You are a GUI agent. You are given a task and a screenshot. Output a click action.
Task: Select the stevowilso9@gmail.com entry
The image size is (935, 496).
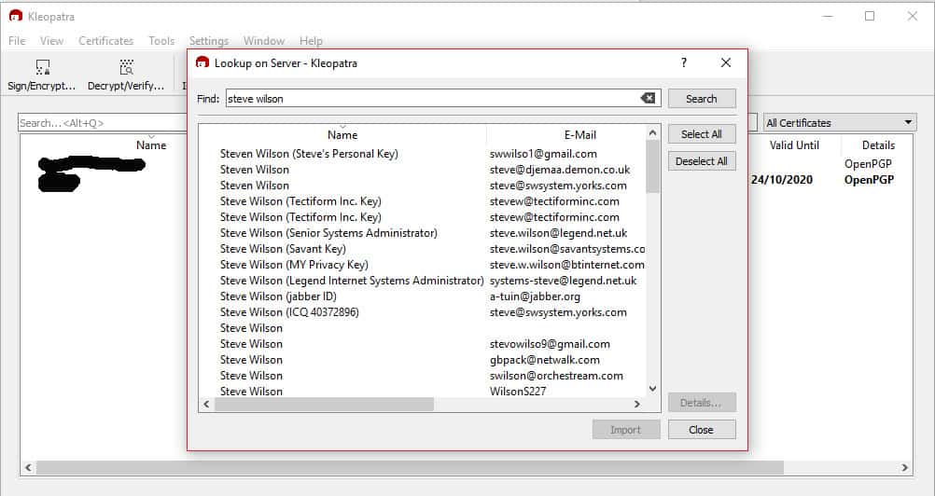pyautogui.click(x=550, y=344)
